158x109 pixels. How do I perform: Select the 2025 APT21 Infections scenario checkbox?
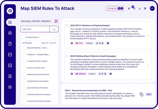(67, 25)
